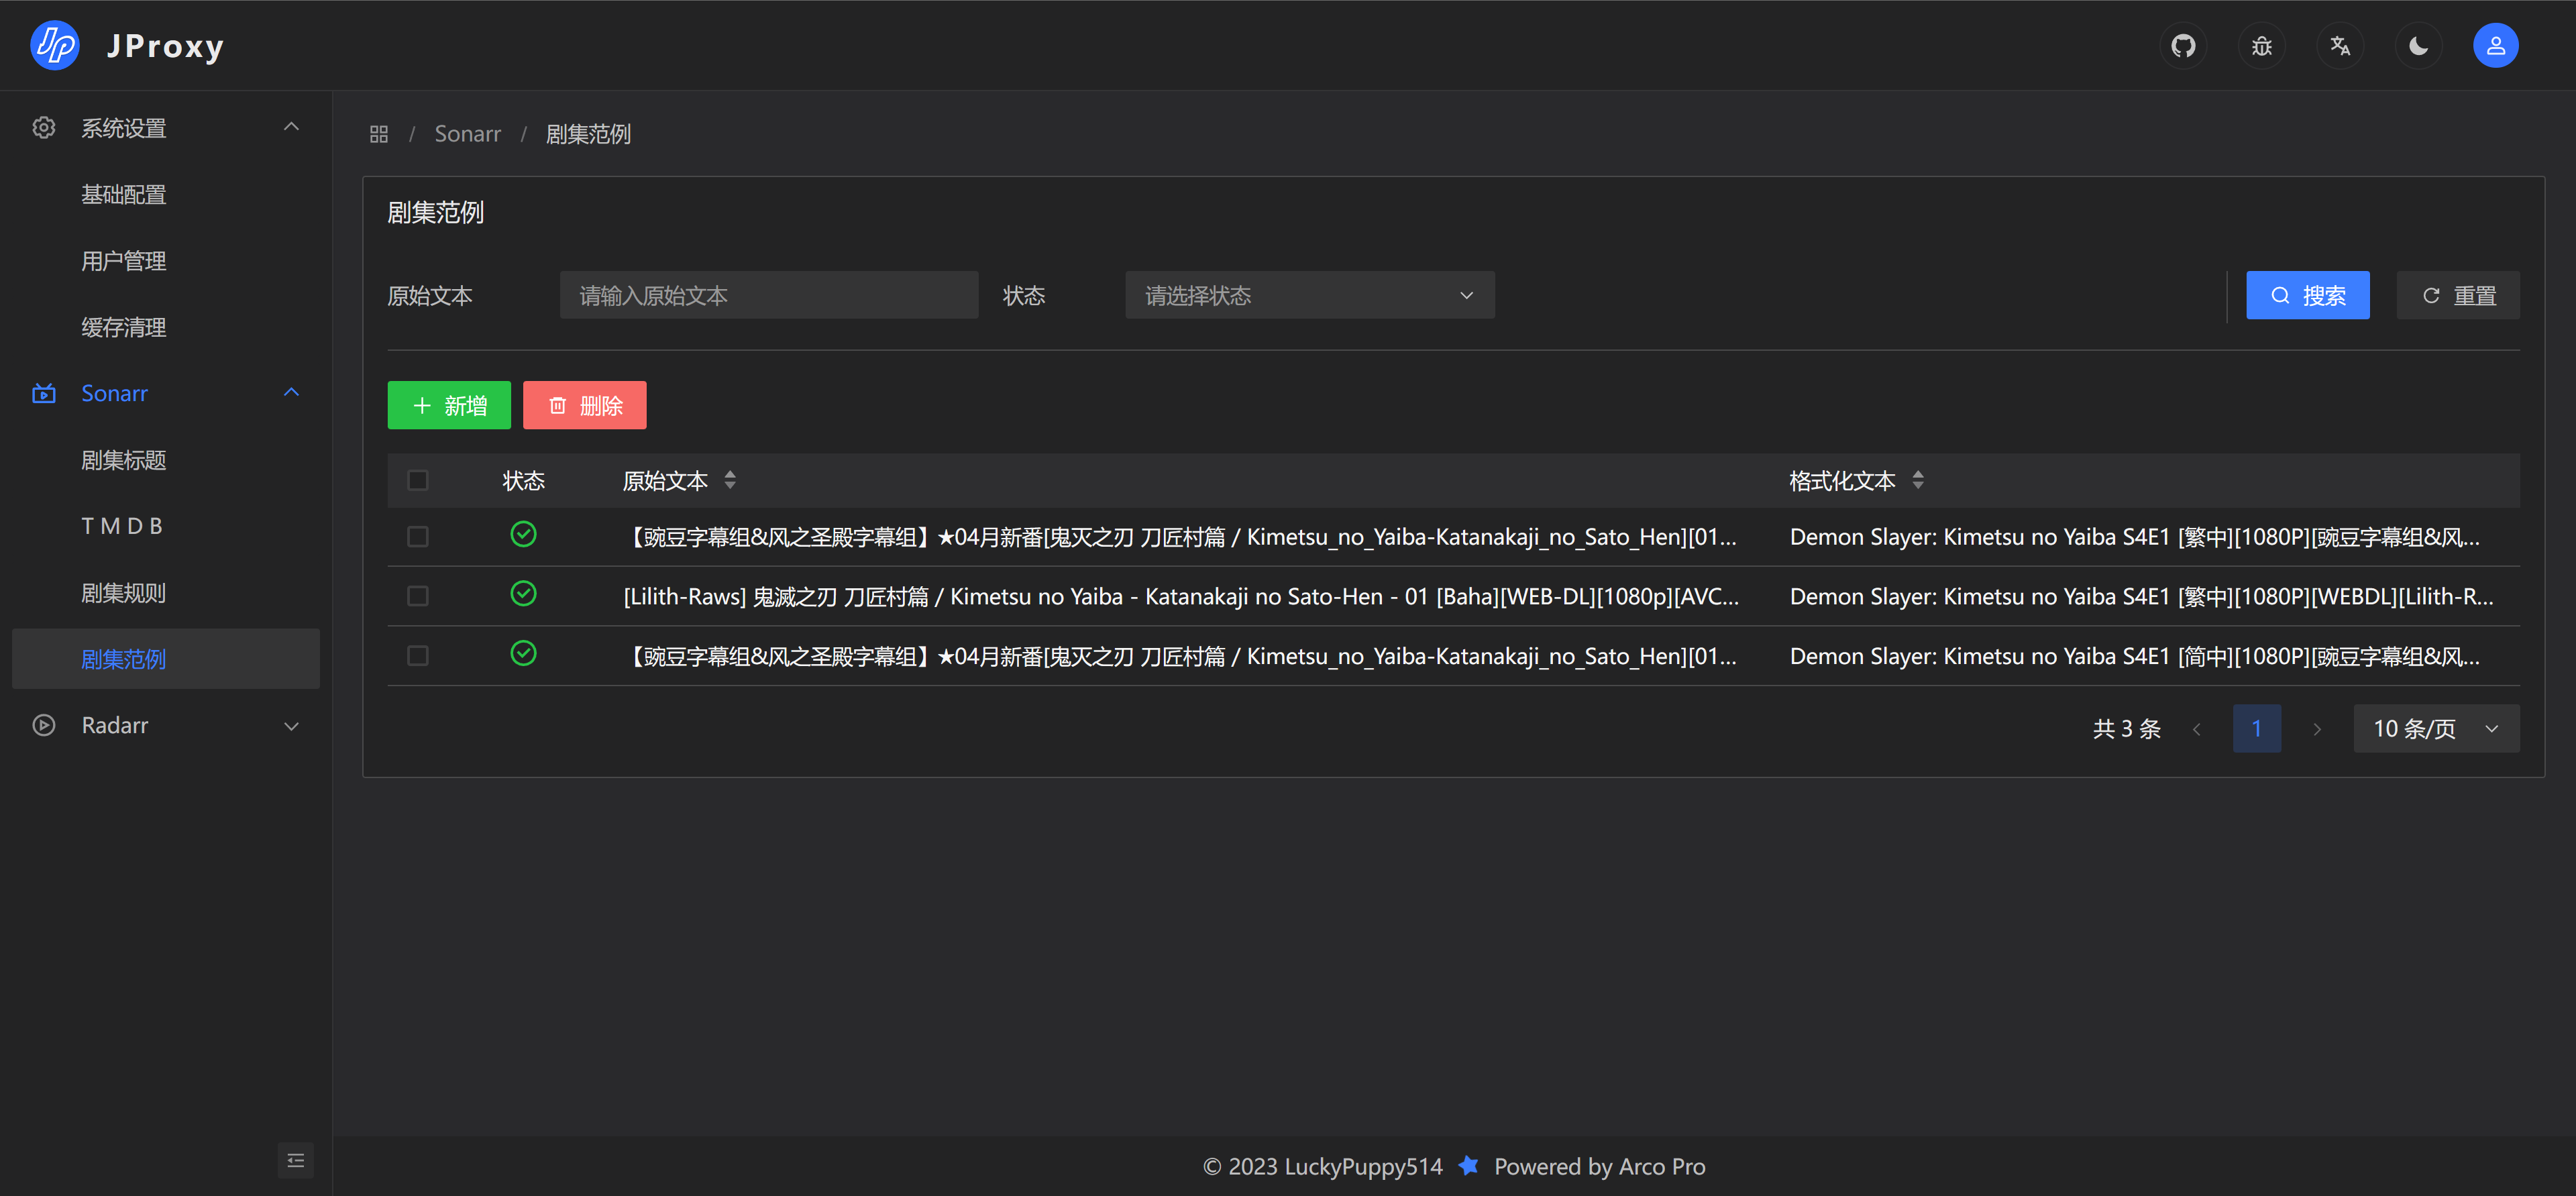Screen dimensions: 2576x1196
Task: Select all rows via header checkbox
Action: click(x=418, y=480)
